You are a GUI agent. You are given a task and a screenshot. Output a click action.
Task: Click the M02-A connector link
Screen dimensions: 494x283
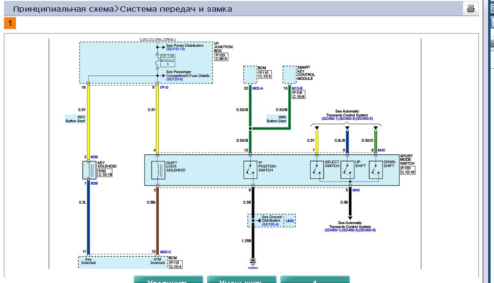click(258, 89)
